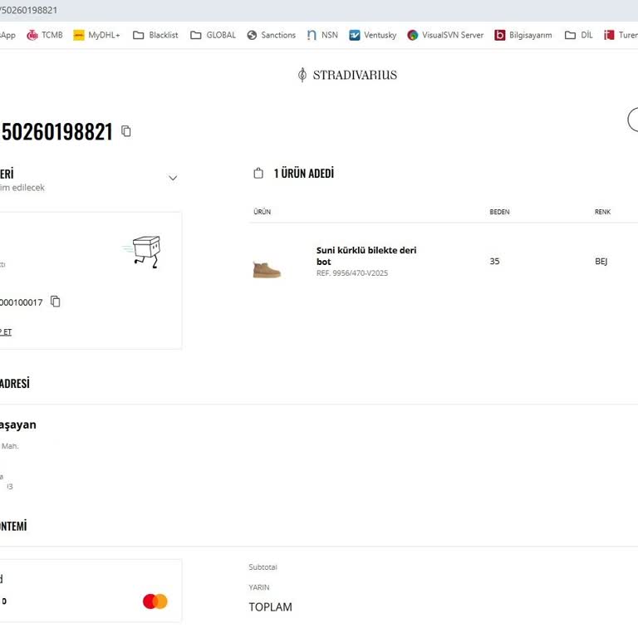
Task: Open the TCMB bookmark
Action: pyautogui.click(x=44, y=35)
